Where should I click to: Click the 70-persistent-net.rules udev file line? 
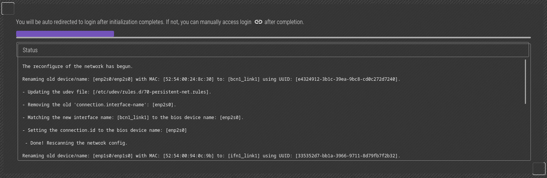click(117, 92)
